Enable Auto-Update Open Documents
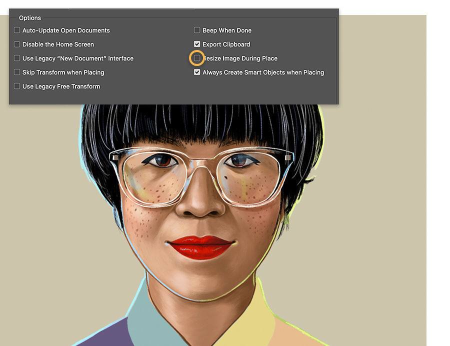 16,30
